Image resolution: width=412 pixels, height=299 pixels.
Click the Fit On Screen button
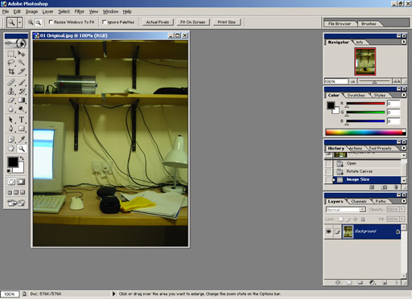coord(193,23)
